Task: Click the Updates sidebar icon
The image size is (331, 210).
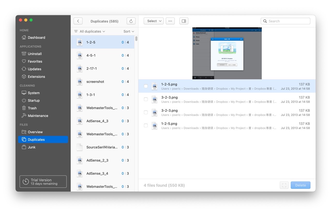Action: (24, 69)
